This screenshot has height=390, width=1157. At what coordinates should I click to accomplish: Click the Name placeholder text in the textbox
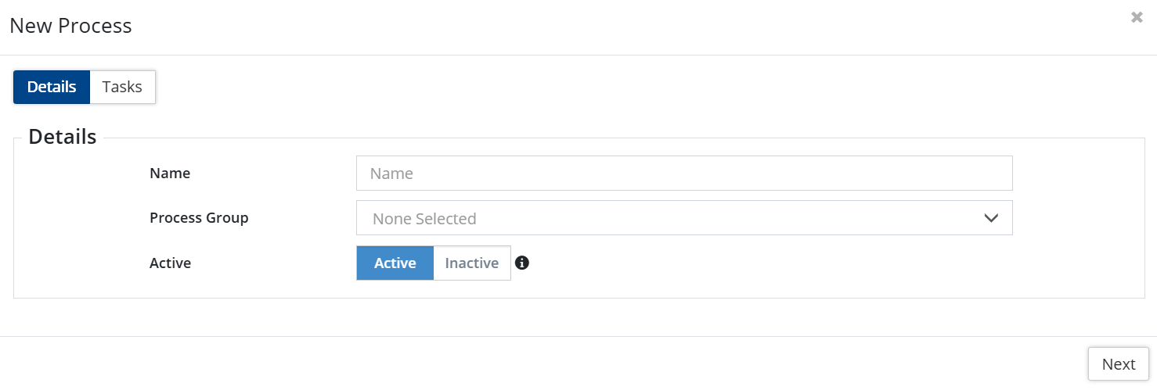pos(391,174)
